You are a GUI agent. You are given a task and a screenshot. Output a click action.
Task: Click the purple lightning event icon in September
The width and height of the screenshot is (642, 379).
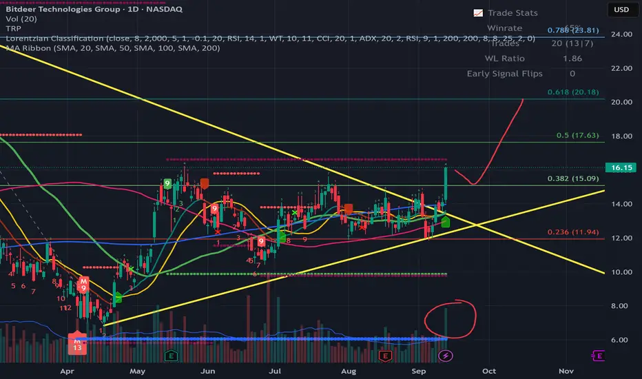(x=446, y=356)
